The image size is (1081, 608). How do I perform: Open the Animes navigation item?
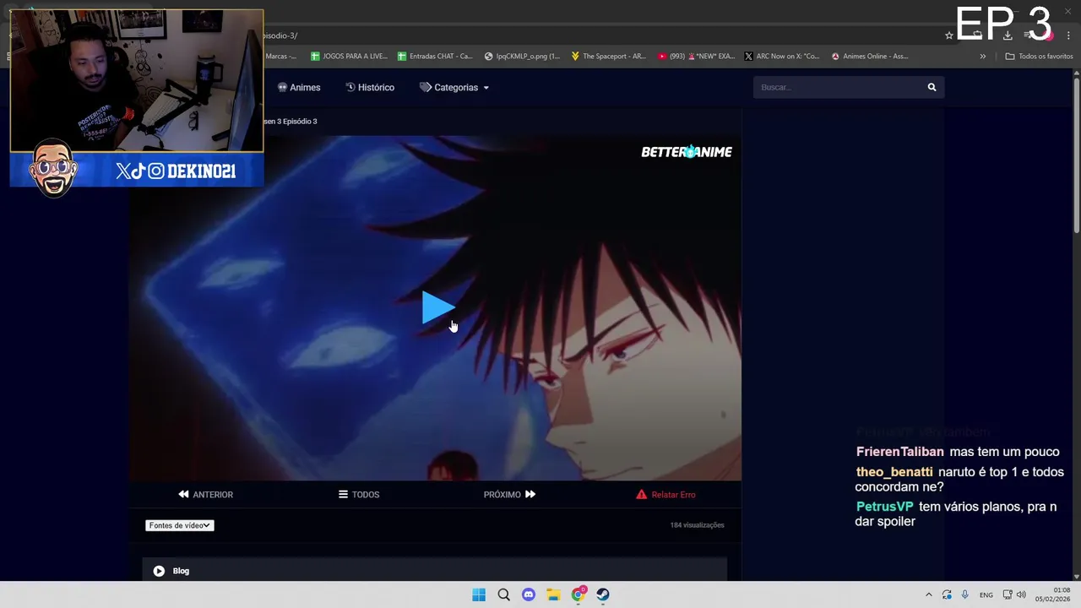coord(299,87)
